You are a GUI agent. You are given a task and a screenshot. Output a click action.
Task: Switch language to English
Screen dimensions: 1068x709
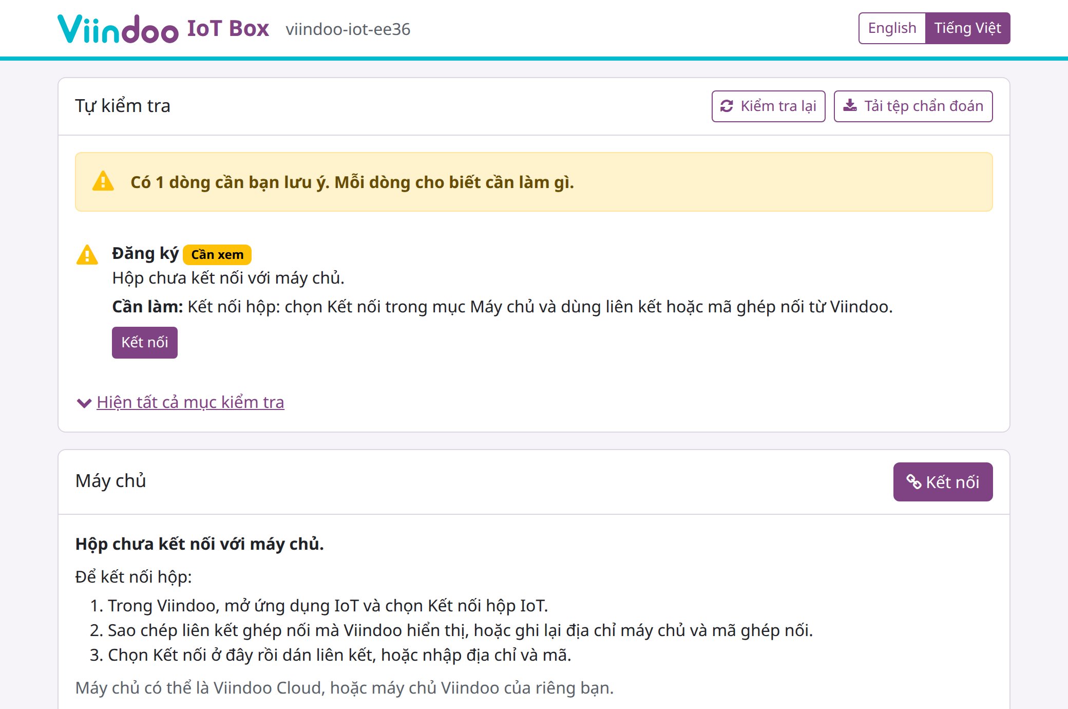click(892, 28)
